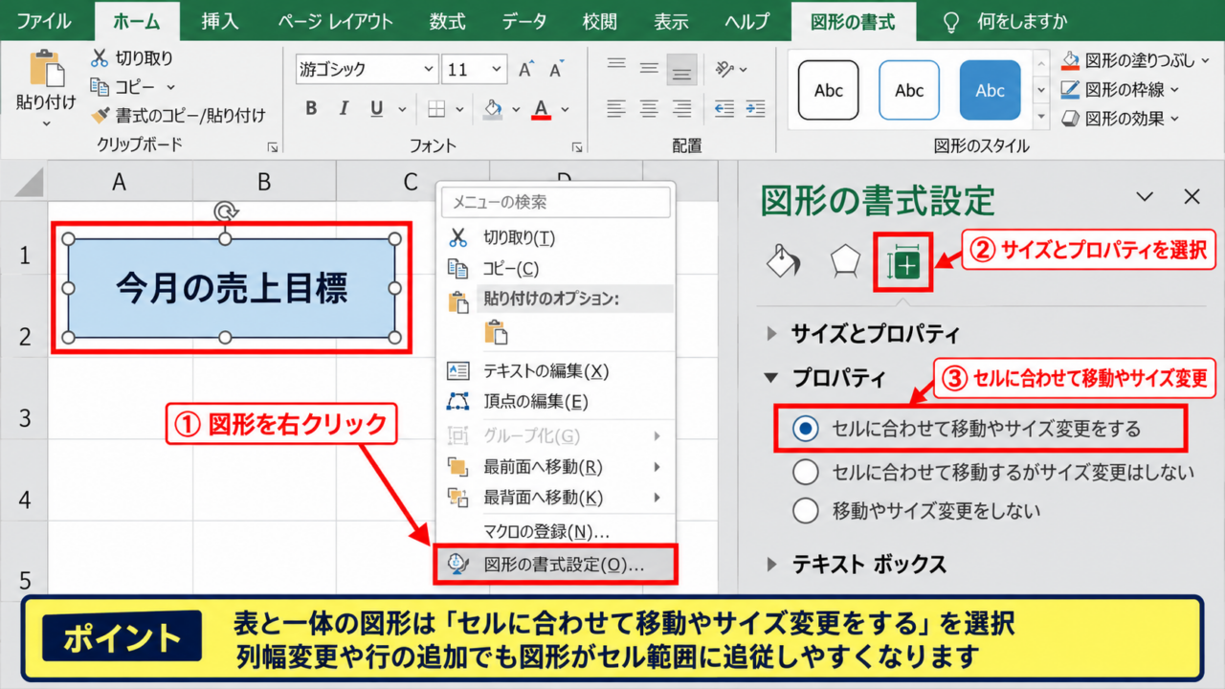This screenshot has height=689, width=1225.
Task: Open the clipboard group dialog launcher
Action: tap(273, 147)
